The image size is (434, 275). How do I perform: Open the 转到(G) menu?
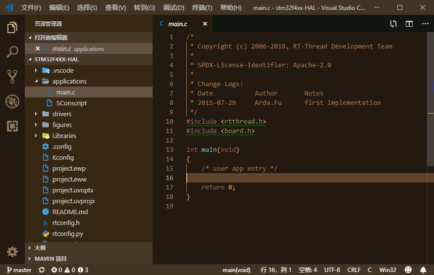click(x=144, y=8)
